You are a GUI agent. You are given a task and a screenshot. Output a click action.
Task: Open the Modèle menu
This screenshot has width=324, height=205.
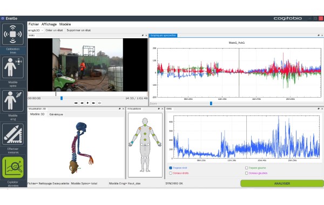pos(65,24)
